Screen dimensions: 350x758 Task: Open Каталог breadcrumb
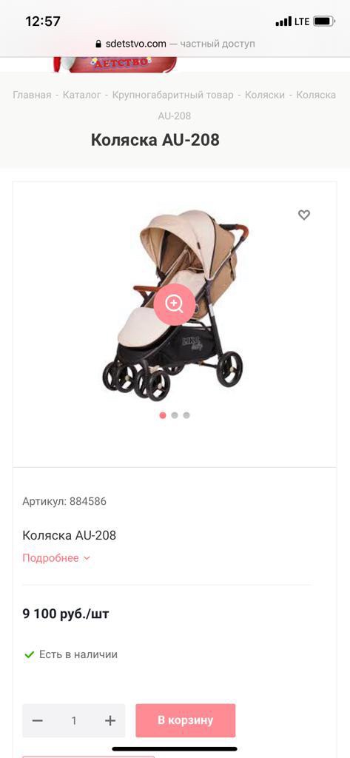[81, 95]
